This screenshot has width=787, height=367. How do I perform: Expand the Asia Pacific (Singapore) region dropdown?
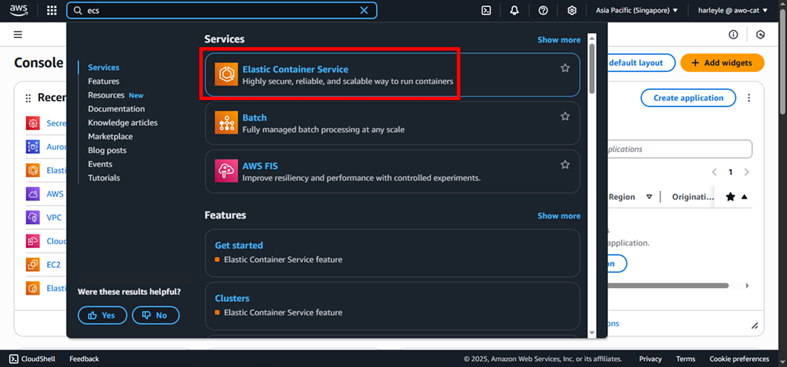[x=637, y=10]
